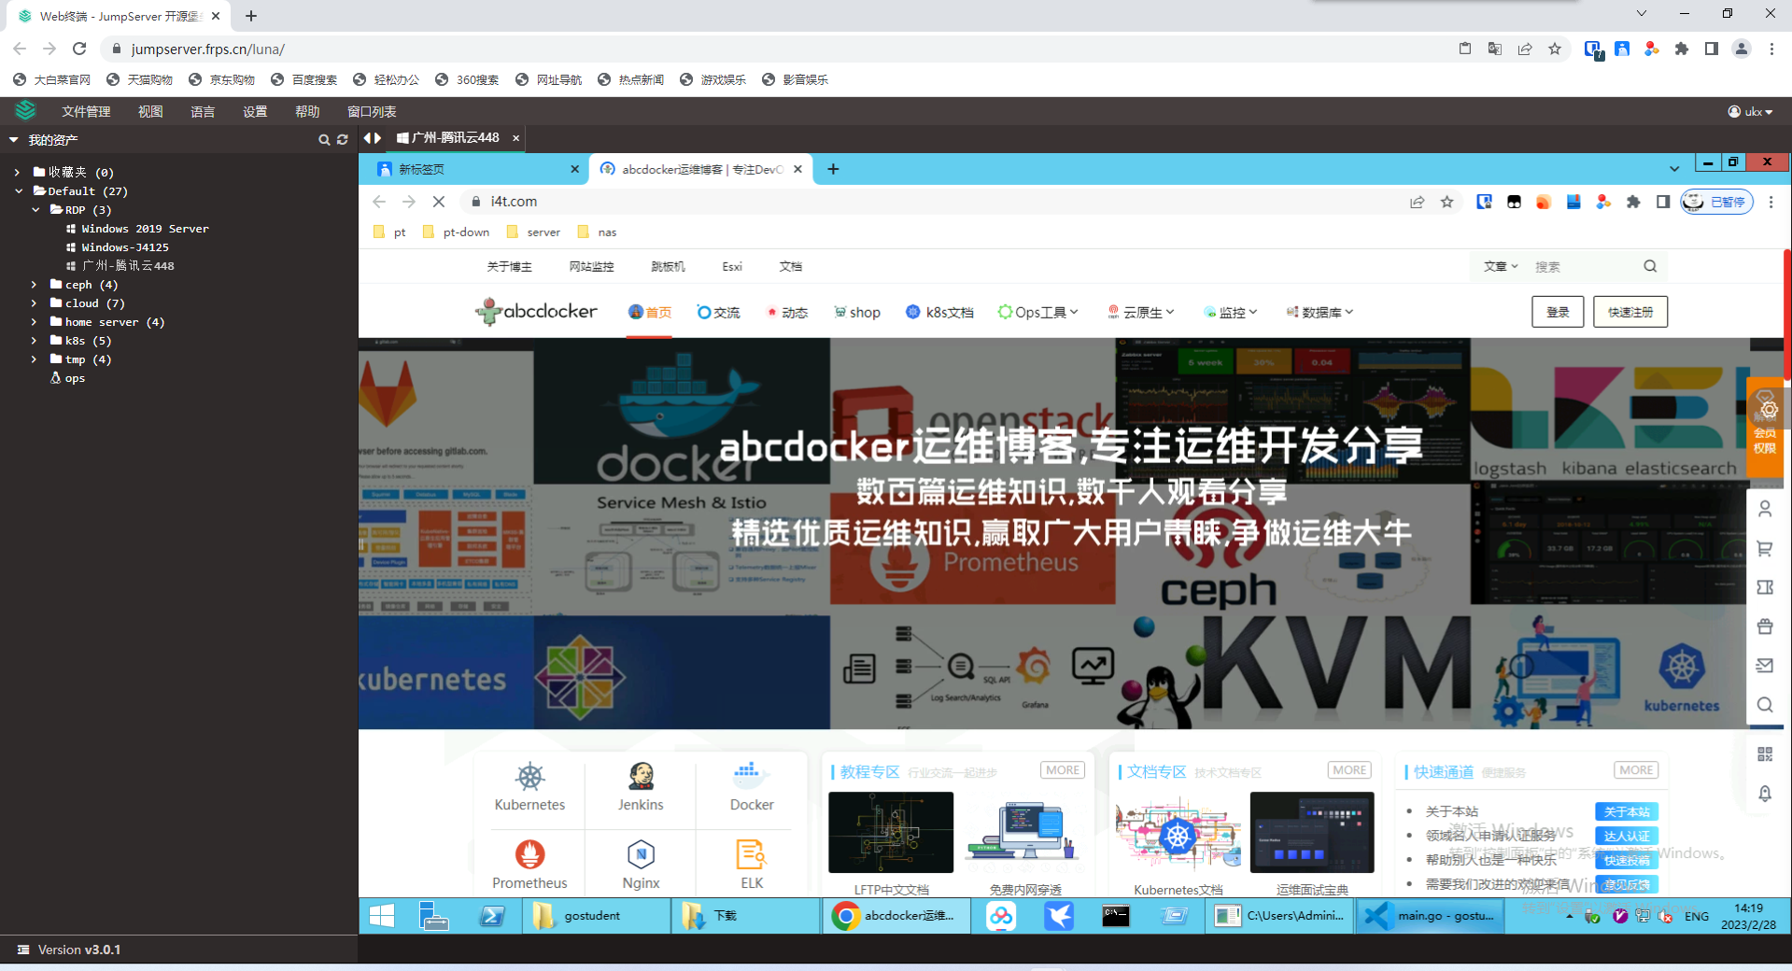Open the shopping cart icon on site sidebar
1792x971 pixels.
pos(1765,548)
